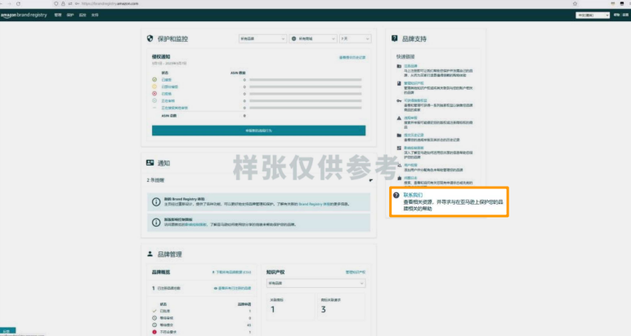631x336 pixels.
Task: Open the 管理 menu in the top navigation
Action: coord(58,15)
